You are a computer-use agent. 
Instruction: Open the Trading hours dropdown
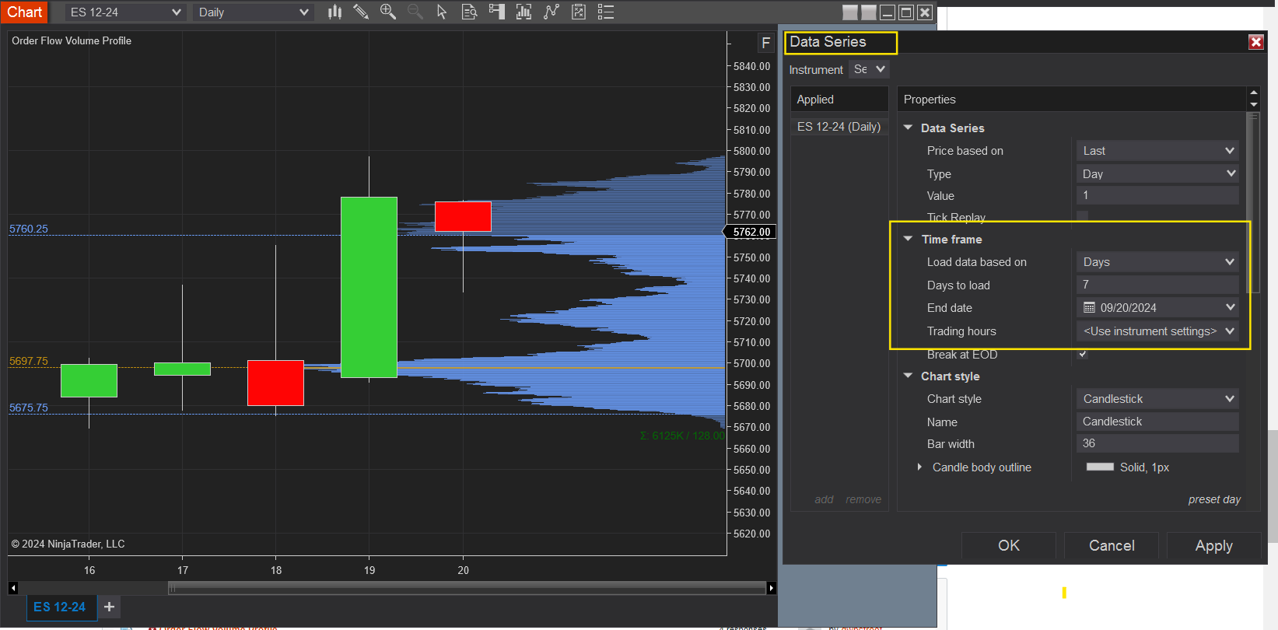point(1157,331)
